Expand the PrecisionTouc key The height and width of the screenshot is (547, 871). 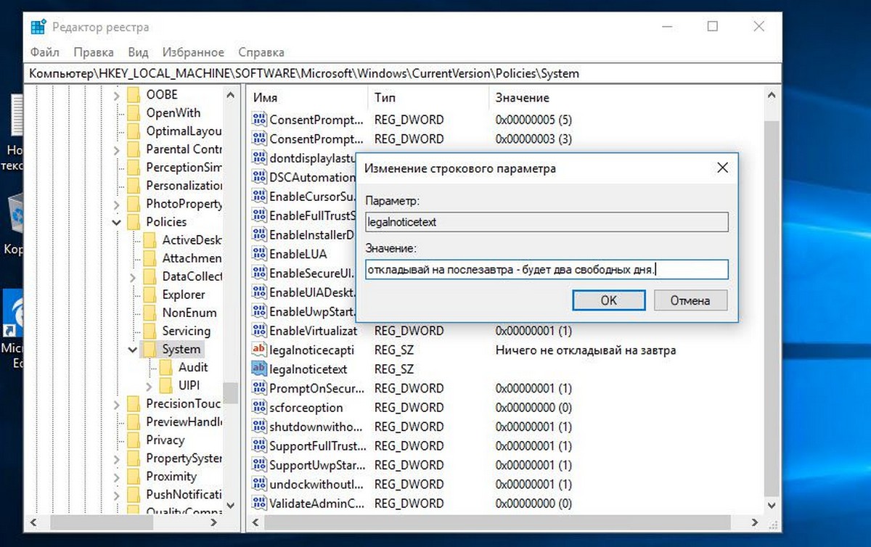[117, 403]
